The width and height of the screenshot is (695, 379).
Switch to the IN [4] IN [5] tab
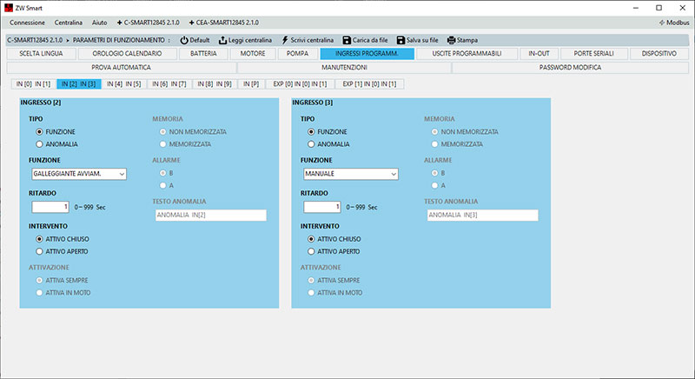pos(123,83)
